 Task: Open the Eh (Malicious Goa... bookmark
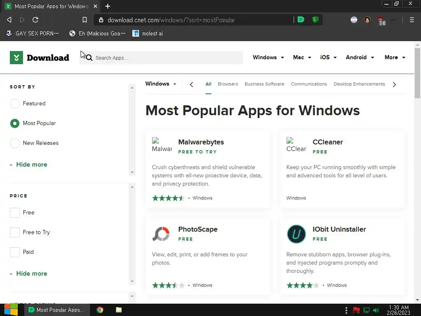click(97, 33)
